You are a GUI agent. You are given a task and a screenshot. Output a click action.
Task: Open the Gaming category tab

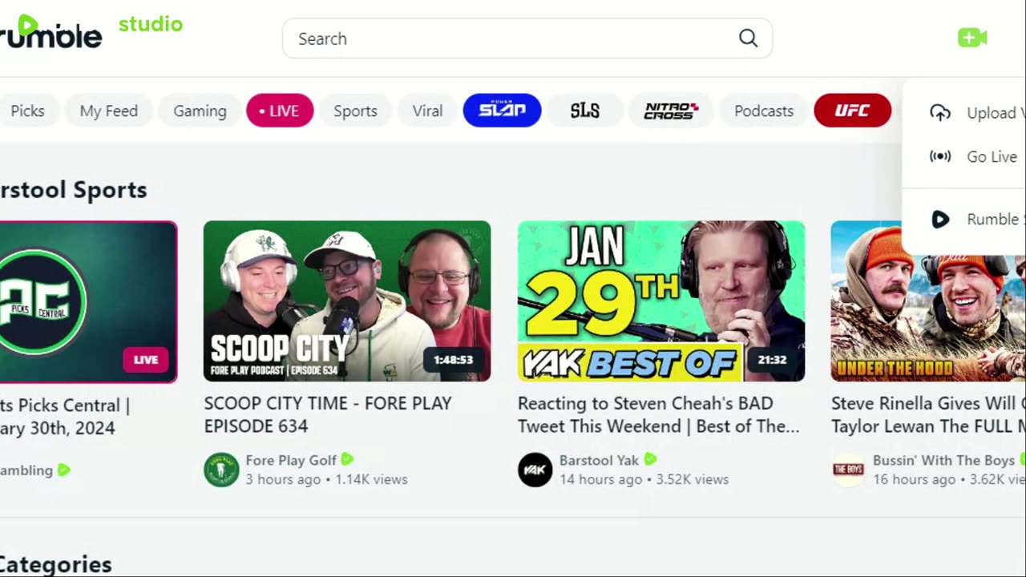click(x=200, y=111)
